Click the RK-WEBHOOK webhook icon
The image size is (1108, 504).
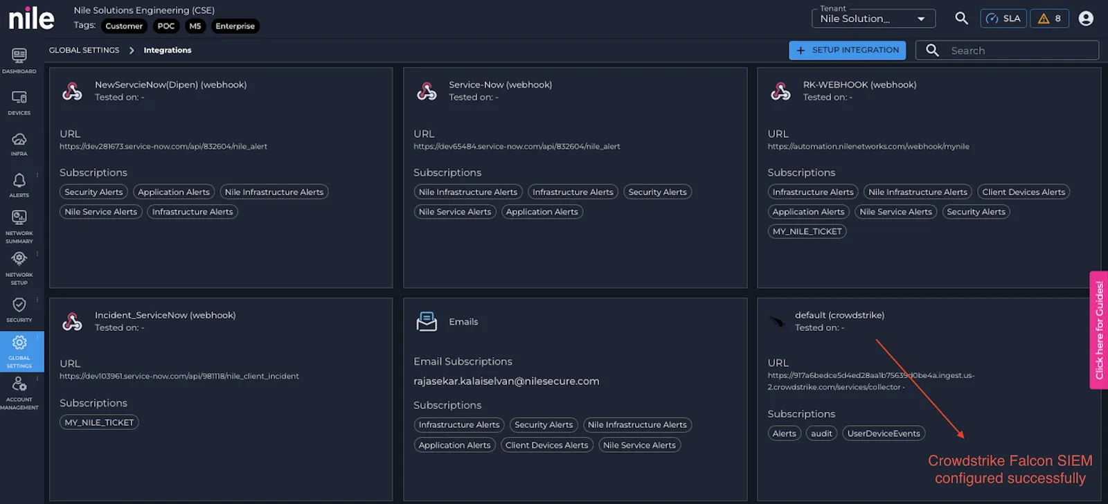(x=780, y=91)
